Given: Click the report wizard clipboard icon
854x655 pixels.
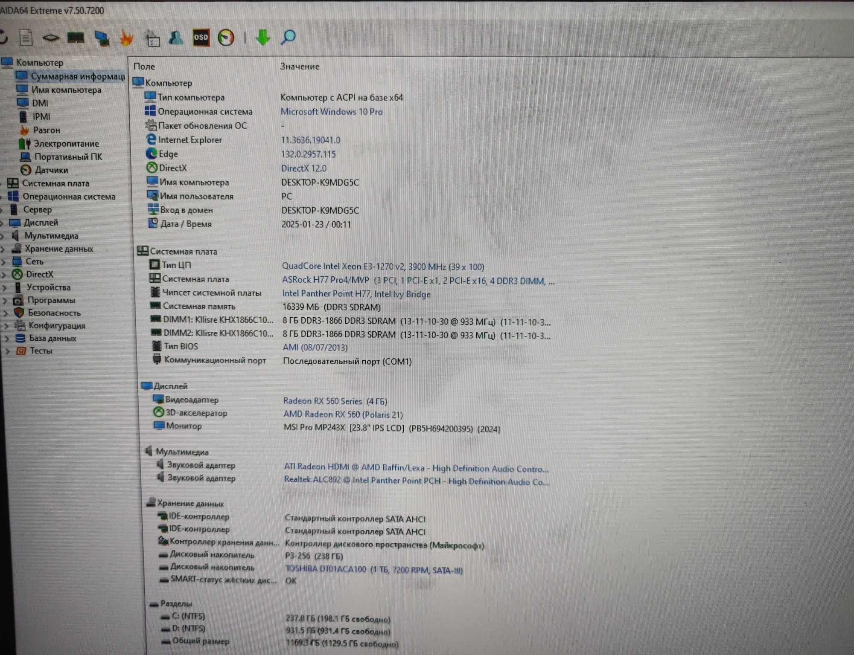Looking at the screenshot, I should pos(152,38).
